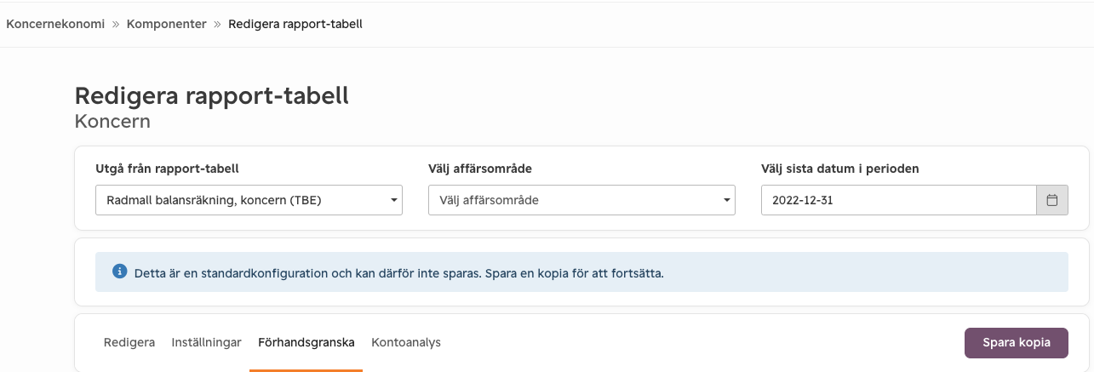1094x372 pixels.
Task: Click the Spara kopia button
Action: [1016, 342]
